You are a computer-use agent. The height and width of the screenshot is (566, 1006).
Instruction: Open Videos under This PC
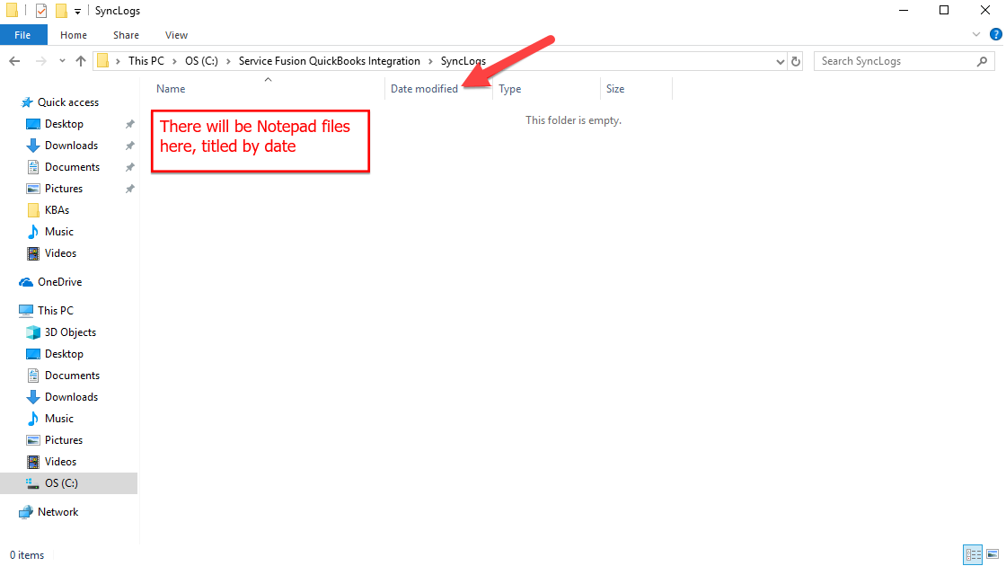pyautogui.click(x=60, y=462)
